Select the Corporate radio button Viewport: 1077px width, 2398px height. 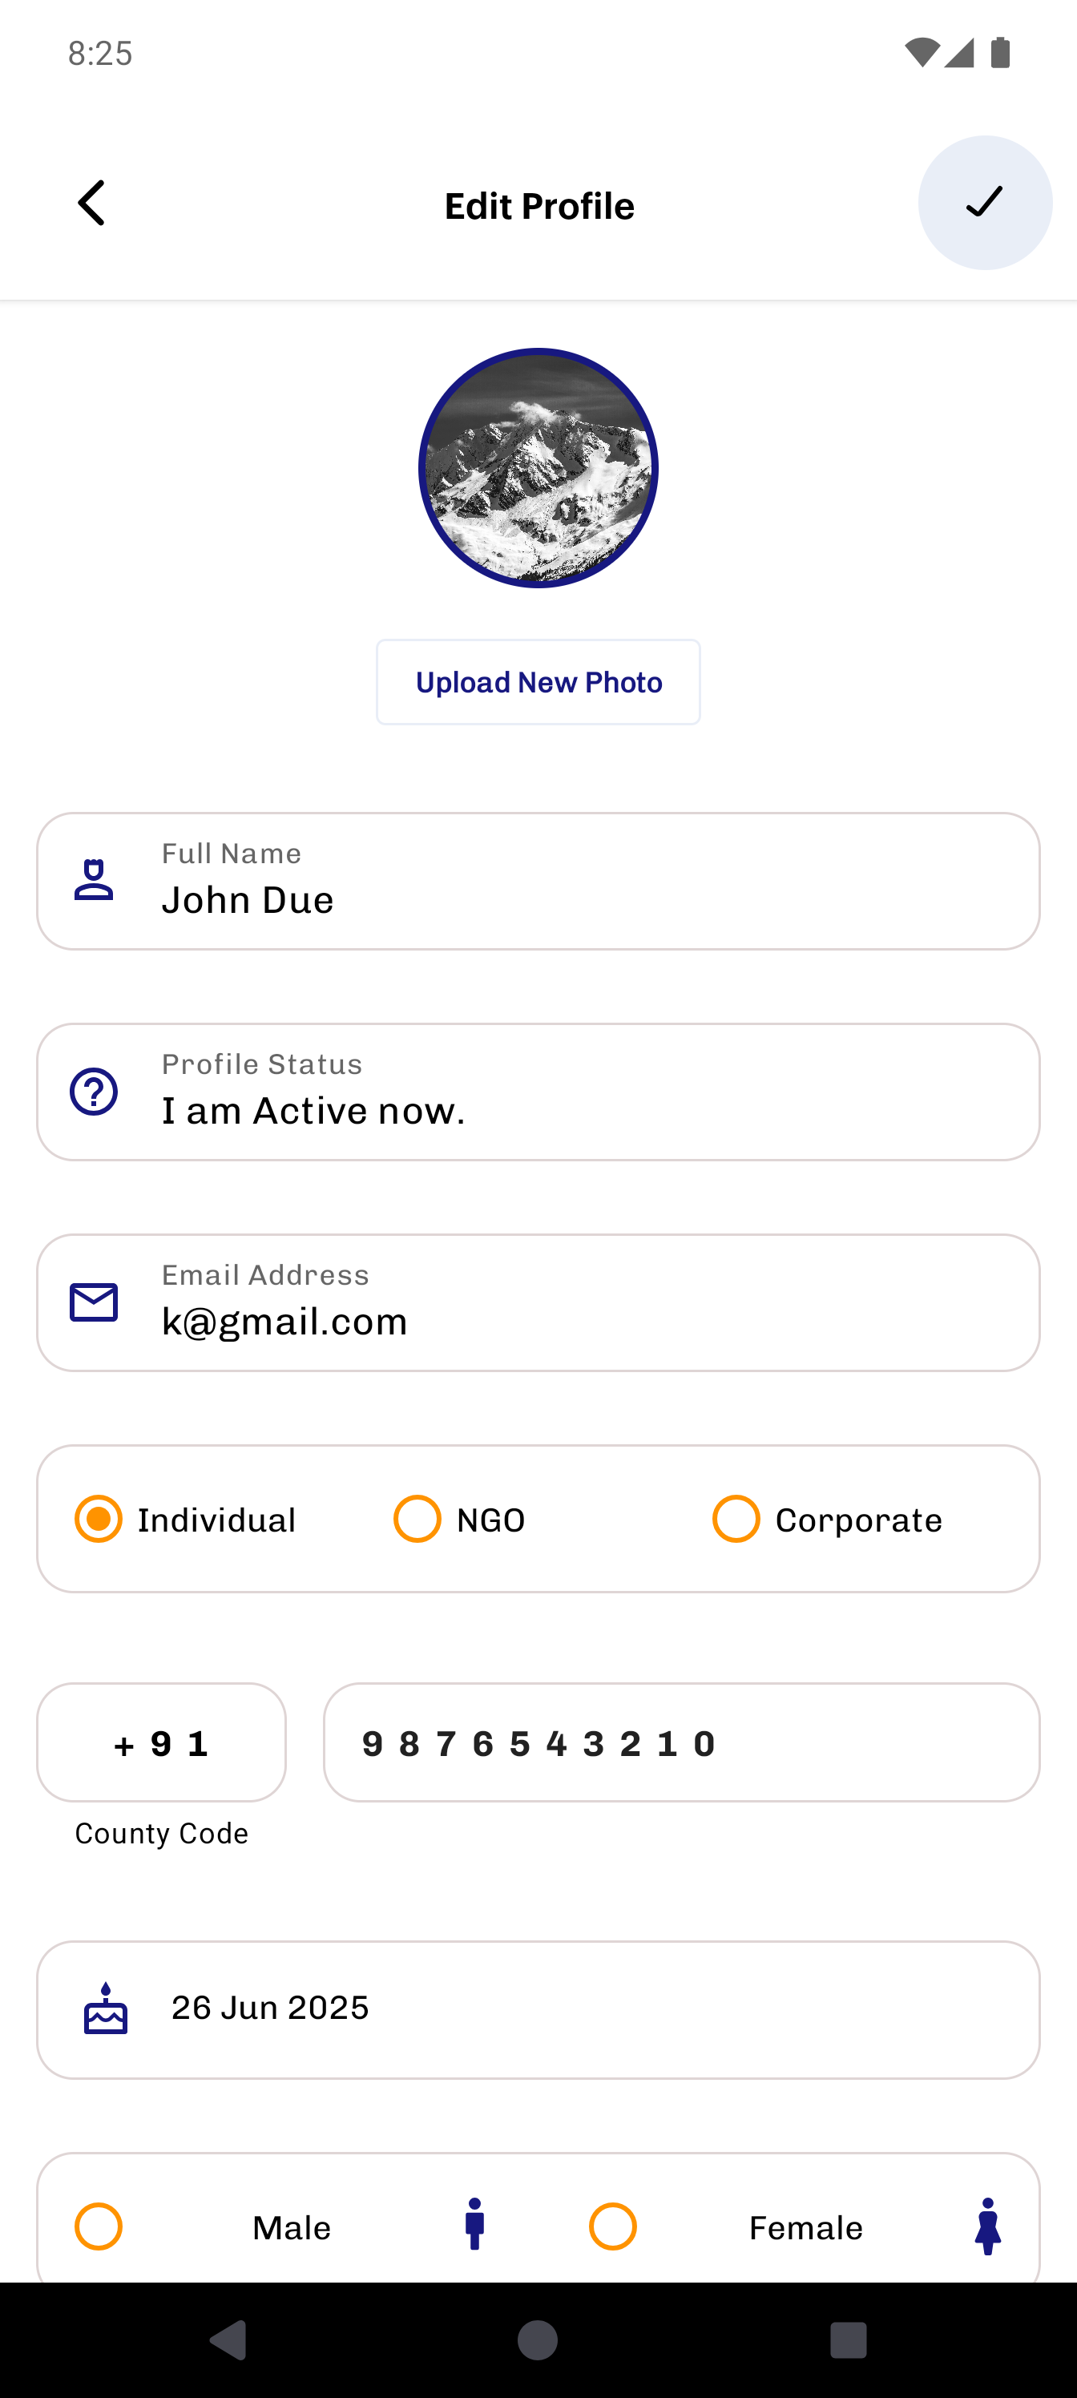736,1520
